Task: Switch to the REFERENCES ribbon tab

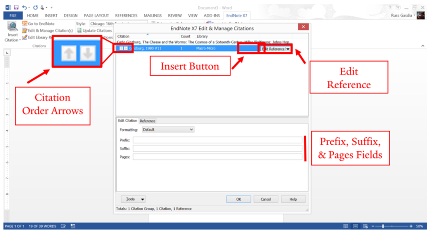Action: pos(126,16)
